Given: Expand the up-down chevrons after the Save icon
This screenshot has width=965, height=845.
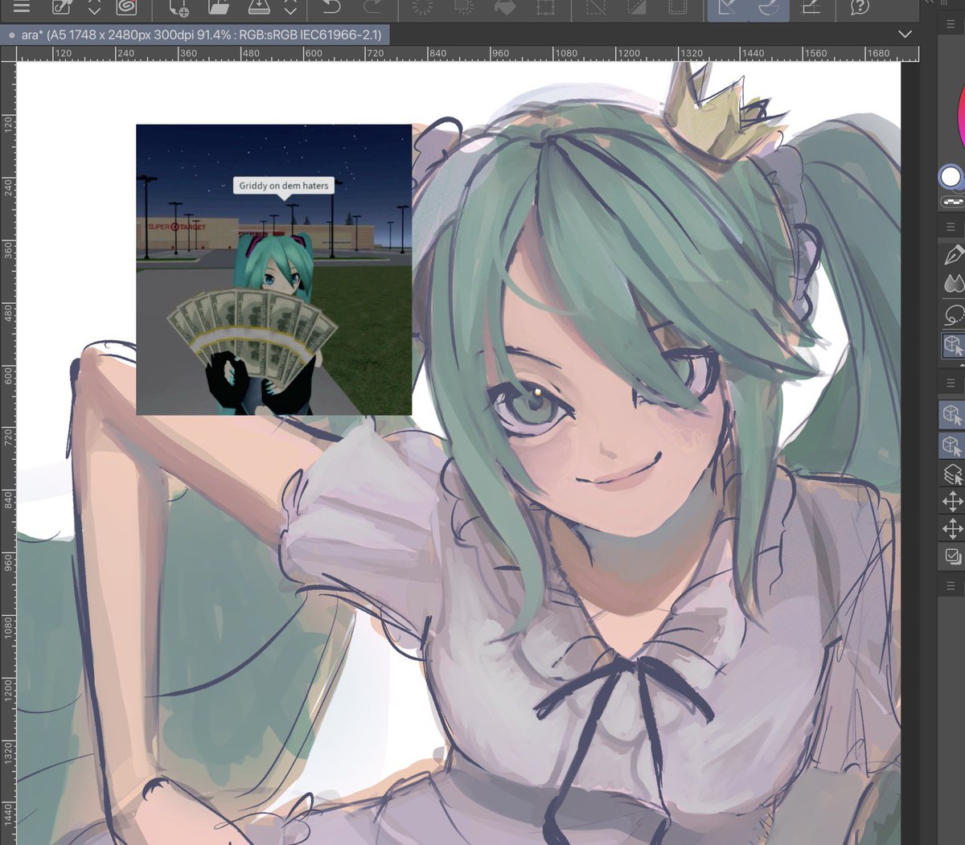Looking at the screenshot, I should pyautogui.click(x=290, y=7).
